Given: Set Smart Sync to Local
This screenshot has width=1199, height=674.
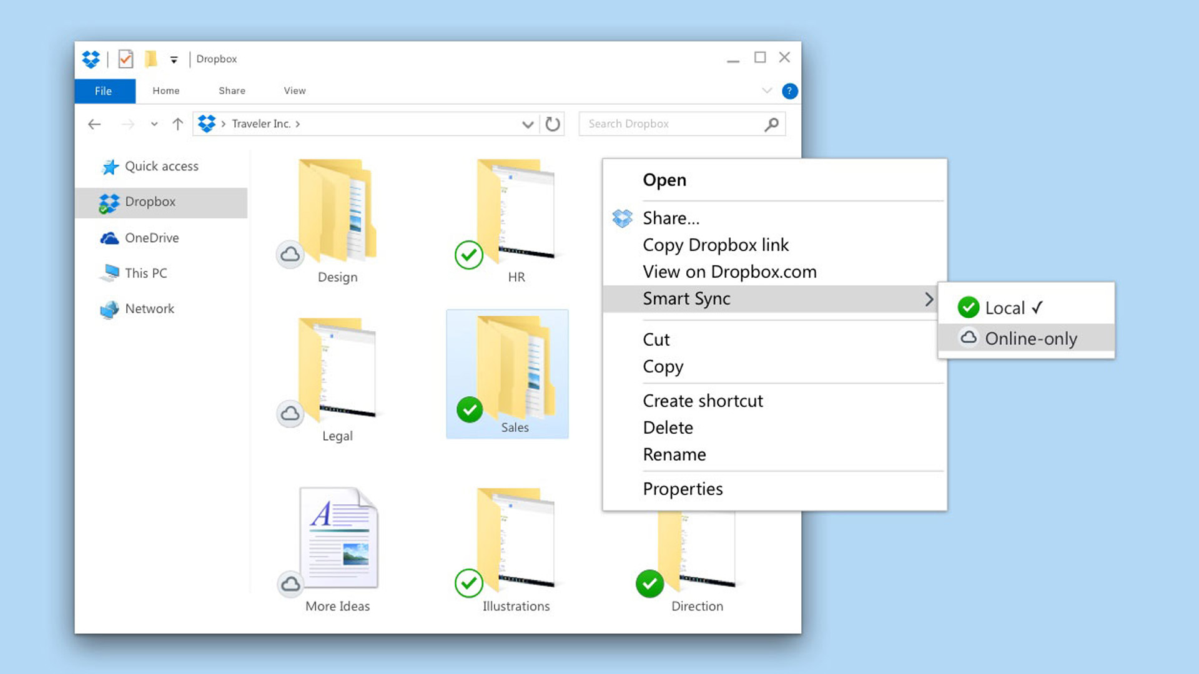Looking at the screenshot, I should [1026, 308].
